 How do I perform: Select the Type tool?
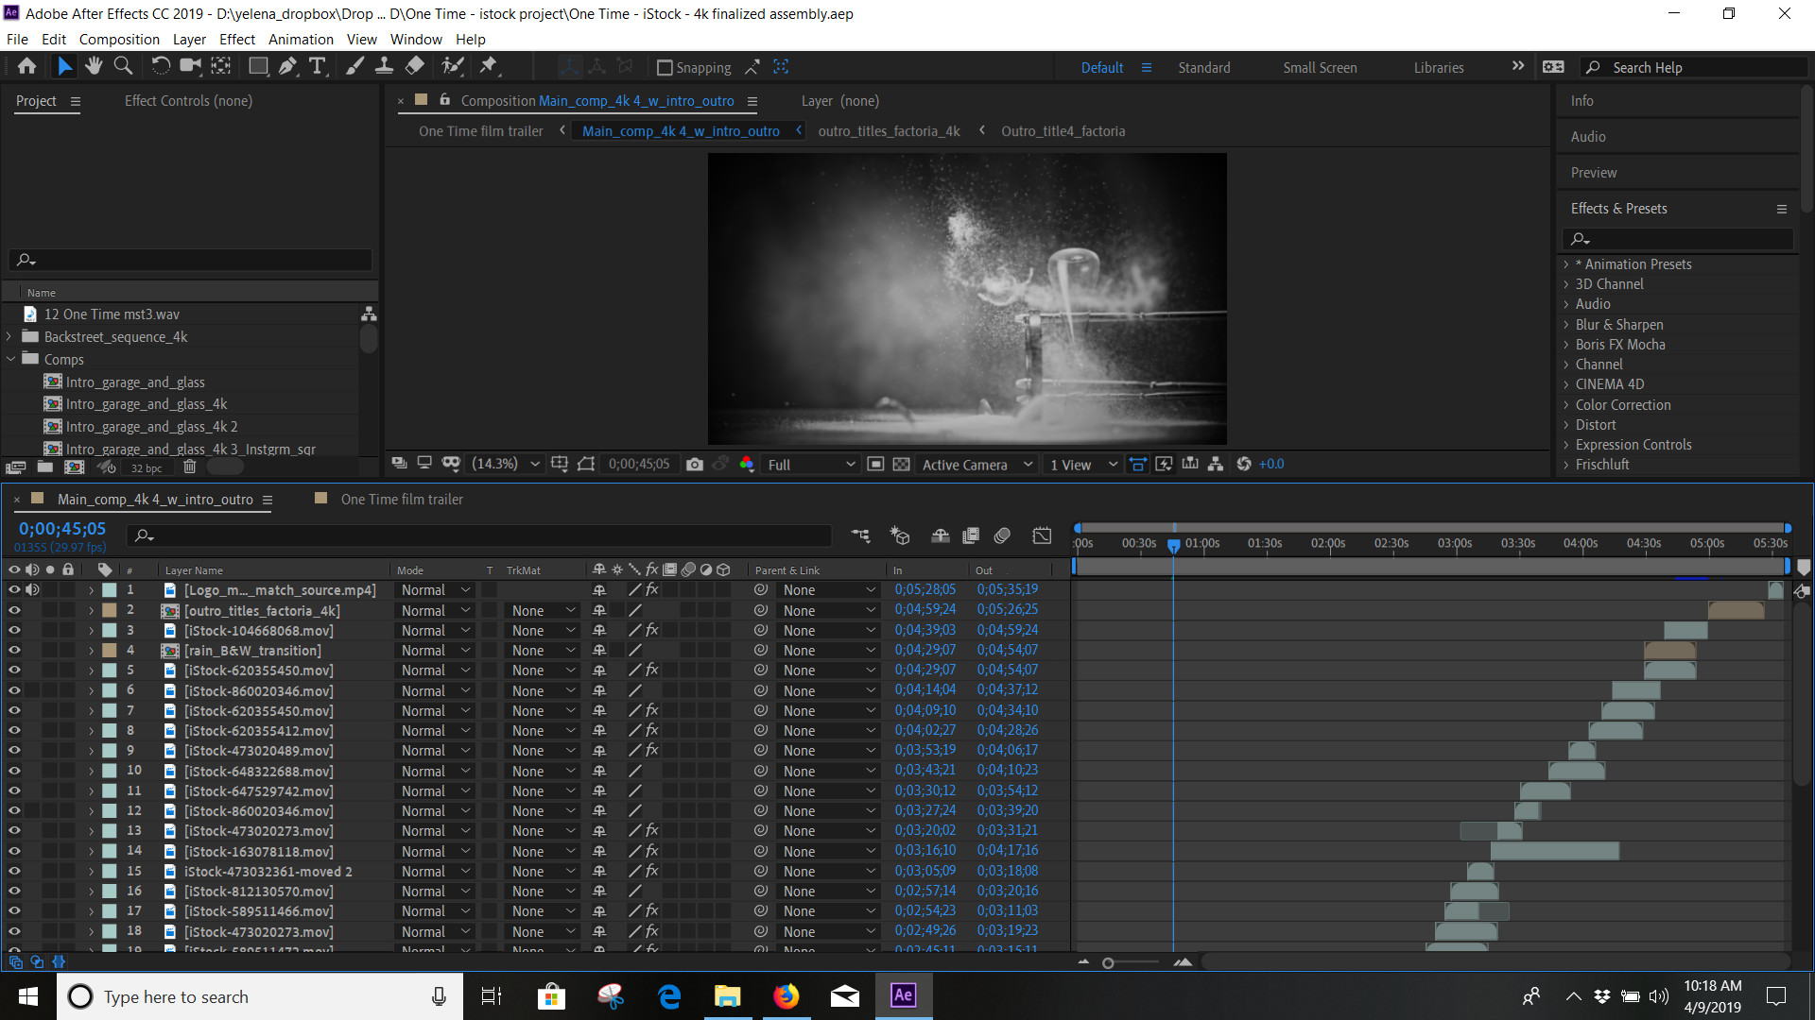tap(317, 66)
